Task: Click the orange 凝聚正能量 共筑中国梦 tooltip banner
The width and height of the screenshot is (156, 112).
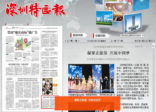Action: pos(88,103)
